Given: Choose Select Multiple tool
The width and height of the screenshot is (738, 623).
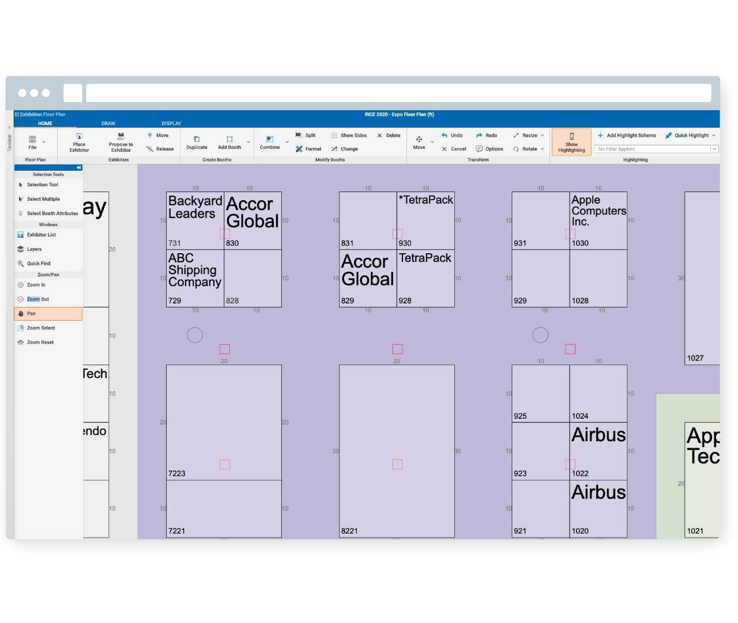Looking at the screenshot, I should (x=48, y=199).
